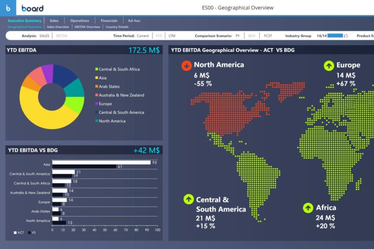Click the Europe purple legend swatch

[96, 104]
